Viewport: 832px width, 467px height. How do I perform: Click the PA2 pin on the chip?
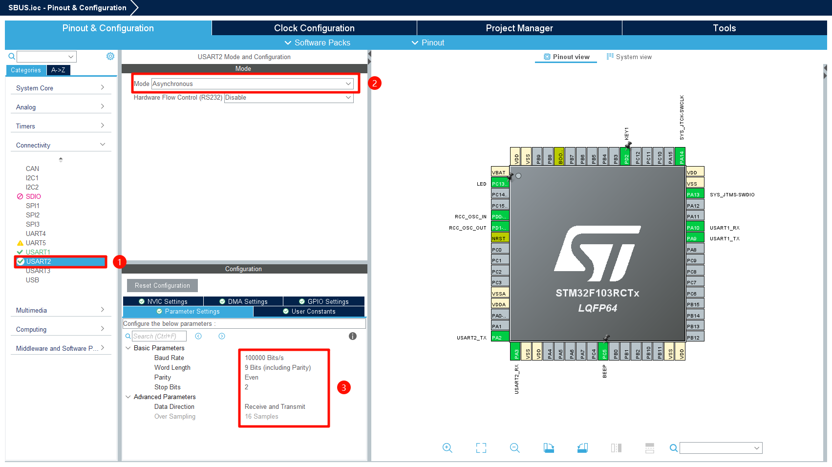(500, 338)
